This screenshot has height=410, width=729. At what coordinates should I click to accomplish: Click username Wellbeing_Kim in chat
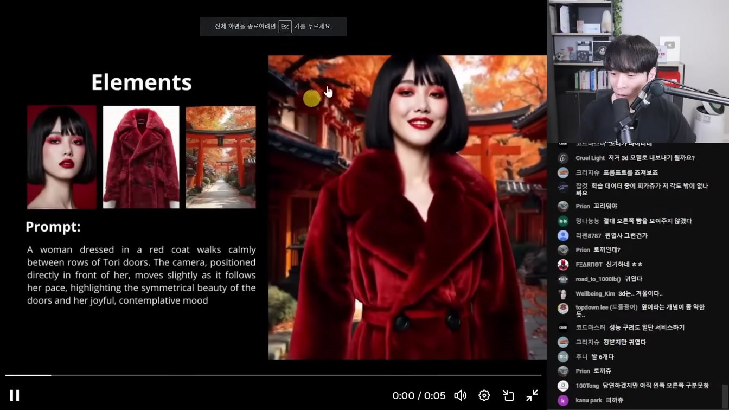click(x=595, y=294)
